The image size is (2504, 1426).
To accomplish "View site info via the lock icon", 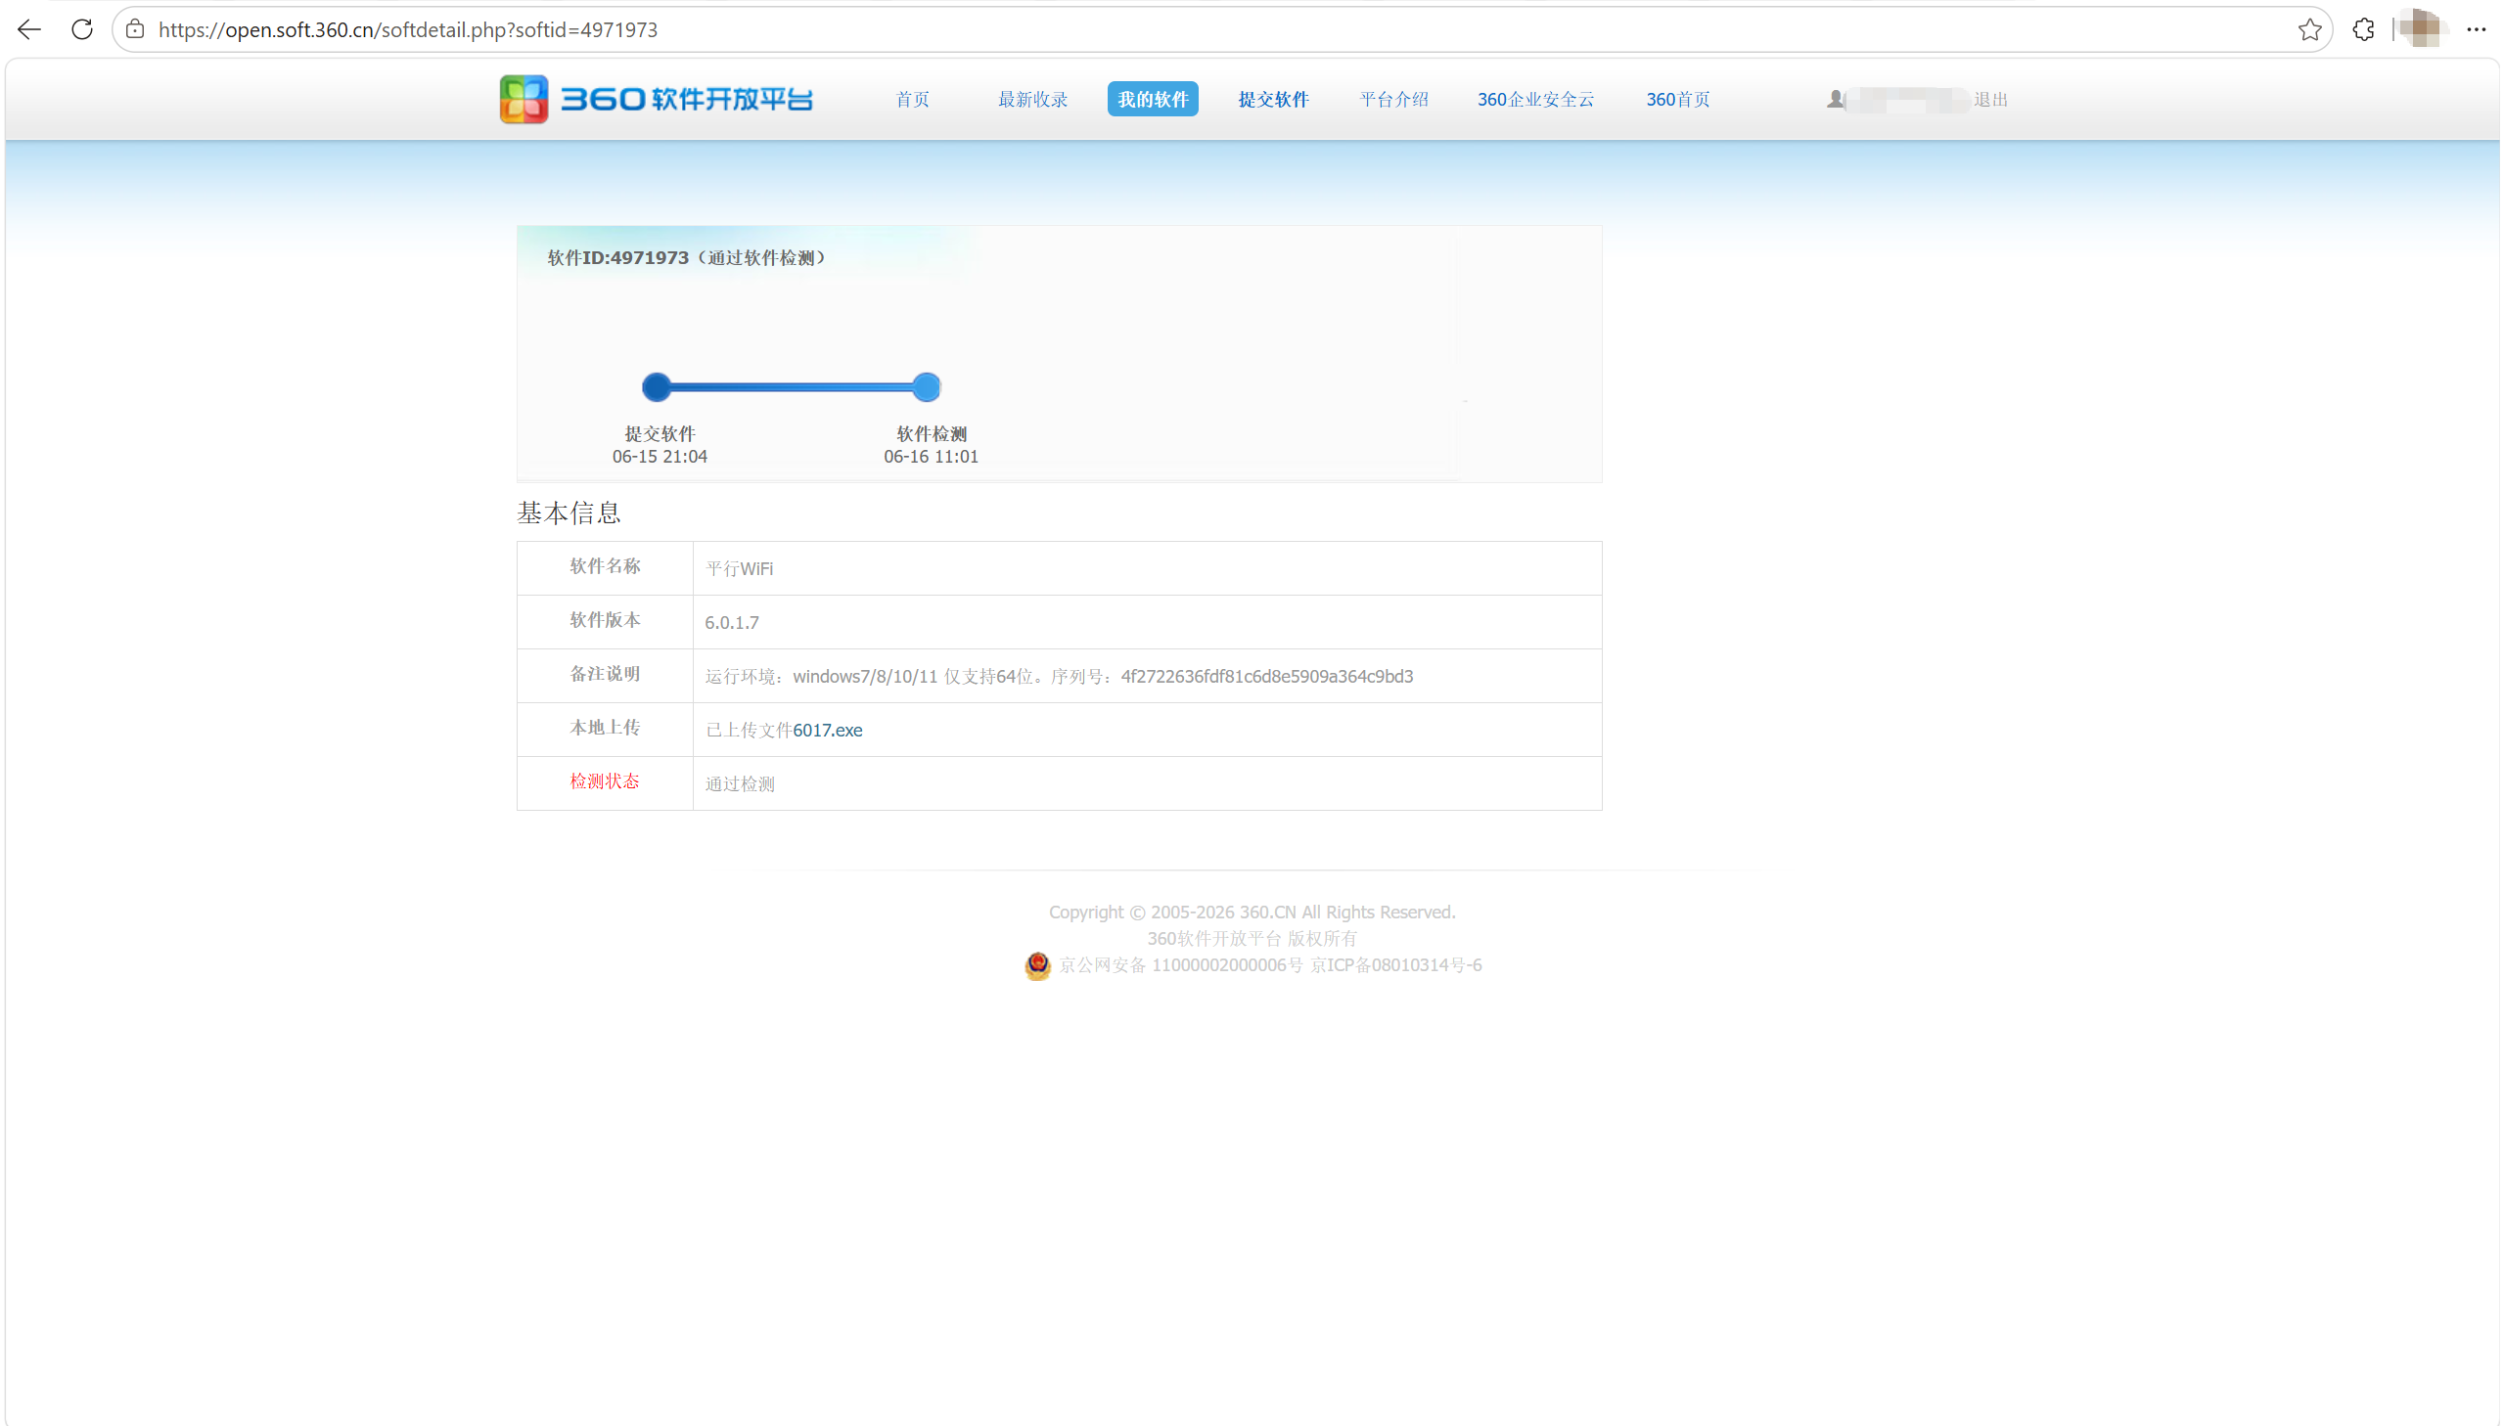I will [135, 29].
